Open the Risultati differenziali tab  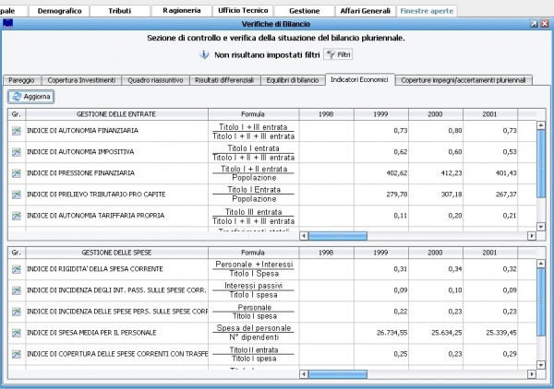pos(224,80)
